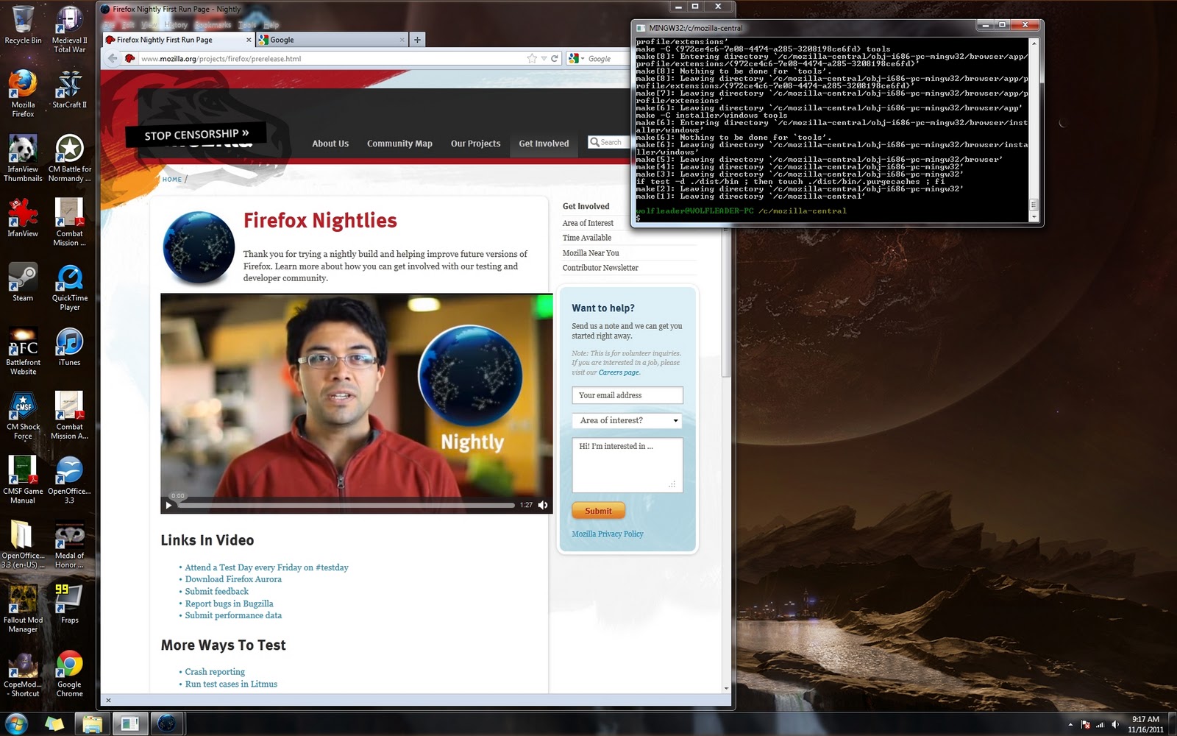1177x736 pixels.
Task: Select the CM Shock Force icon
Action: click(x=23, y=416)
